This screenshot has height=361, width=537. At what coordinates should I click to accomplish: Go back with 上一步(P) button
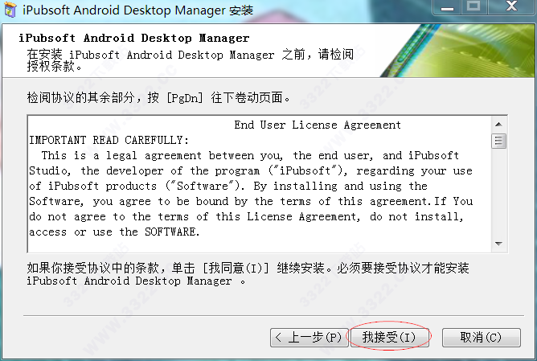[x=309, y=338]
